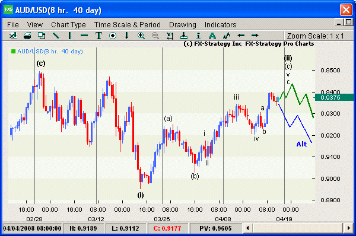Click the 04/19 date axis label

point(284,219)
